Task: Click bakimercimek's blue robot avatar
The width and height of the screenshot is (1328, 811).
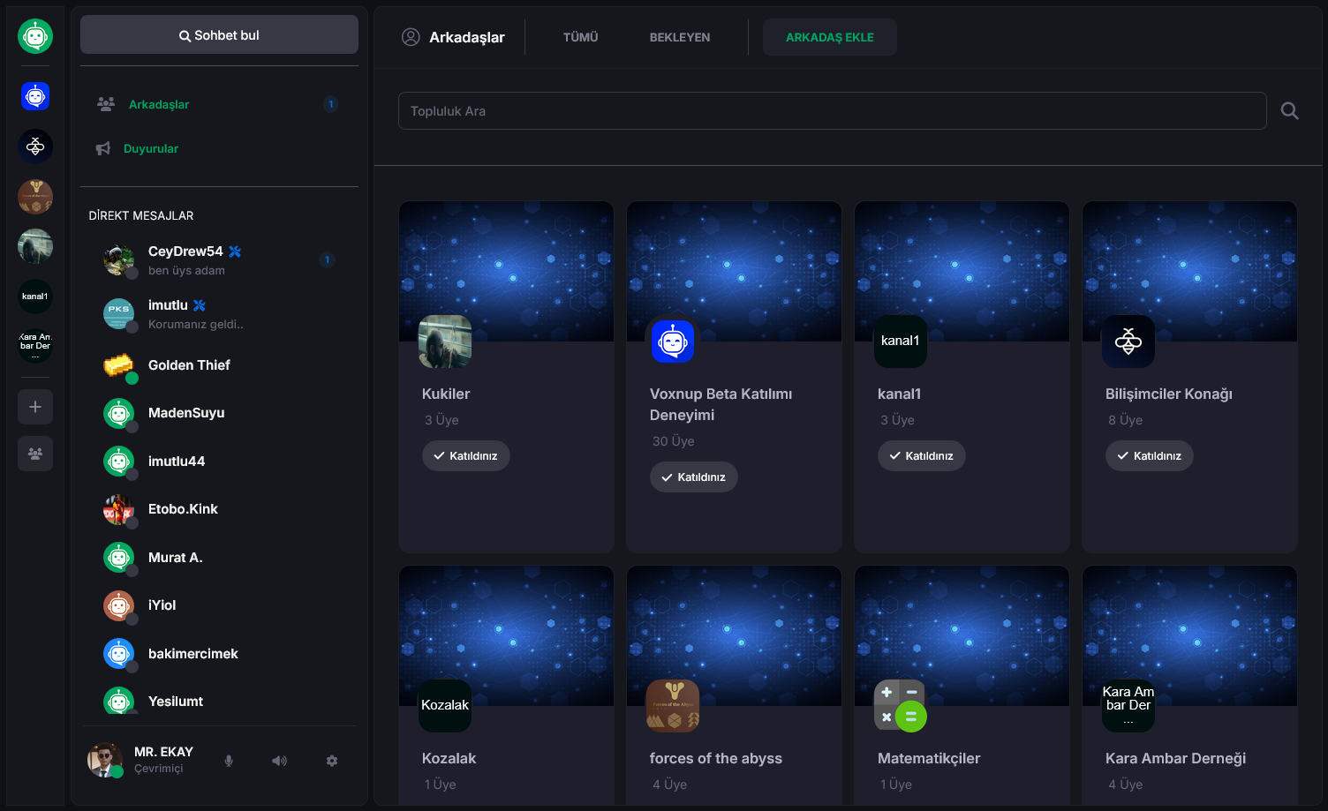Action: (118, 654)
